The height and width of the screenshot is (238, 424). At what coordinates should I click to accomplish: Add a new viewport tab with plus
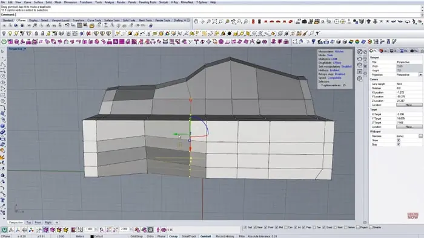[57, 222]
